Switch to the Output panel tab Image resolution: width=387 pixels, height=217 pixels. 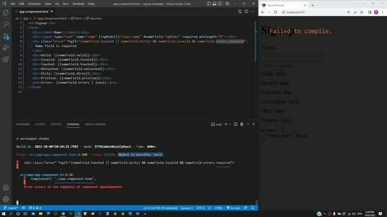pyautogui.click(x=40, y=124)
